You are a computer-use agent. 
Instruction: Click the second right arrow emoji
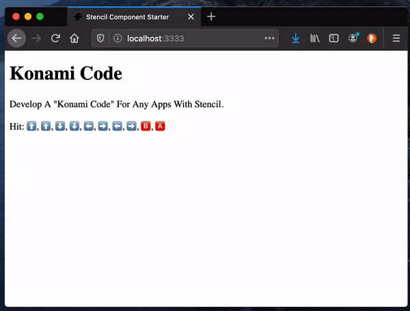[x=131, y=126]
